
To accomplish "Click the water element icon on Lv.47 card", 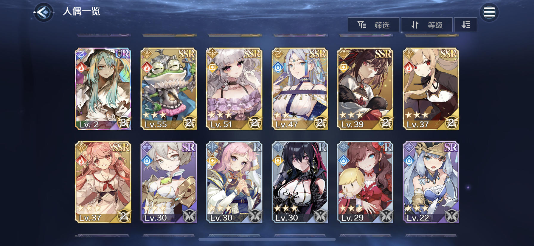I will coord(278,67).
